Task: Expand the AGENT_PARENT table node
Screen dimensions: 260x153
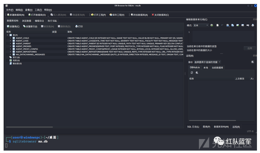Action: pos(10,43)
